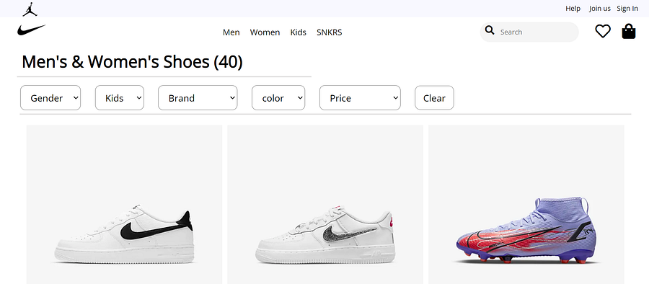The image size is (649, 284).
Task: Open the color filter dropdown
Action: pos(278,98)
